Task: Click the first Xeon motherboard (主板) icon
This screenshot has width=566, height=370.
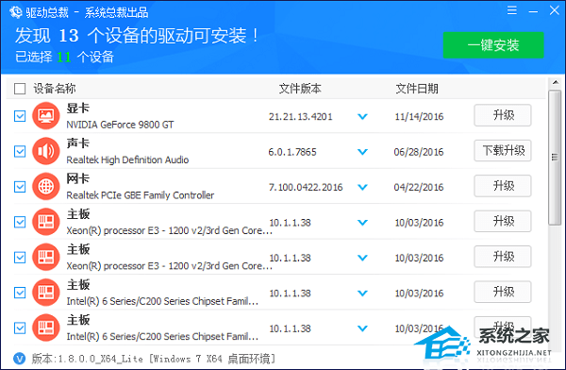Action: [x=46, y=222]
